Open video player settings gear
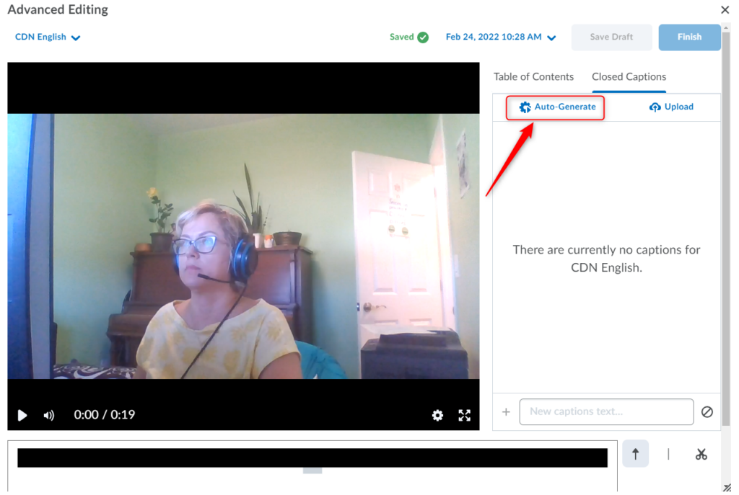 (x=437, y=415)
